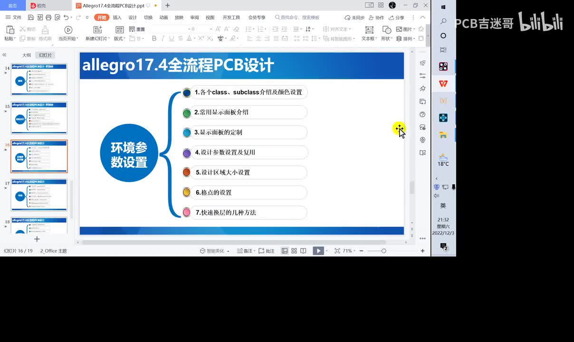Open the Design (设计) tab

point(133,18)
